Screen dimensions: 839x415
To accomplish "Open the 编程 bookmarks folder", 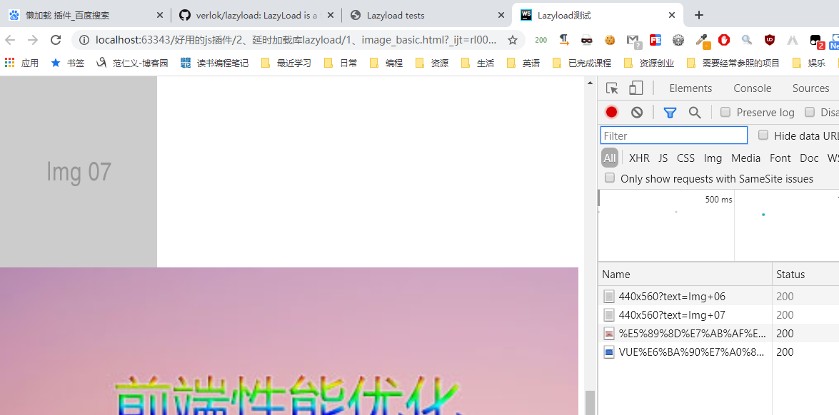I will [386, 63].
